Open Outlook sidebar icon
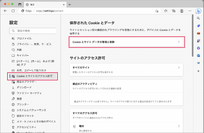Screen dimensions: 204x133 (198, 56)
